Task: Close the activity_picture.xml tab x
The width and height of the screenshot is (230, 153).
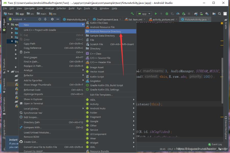Action: pos(176,19)
